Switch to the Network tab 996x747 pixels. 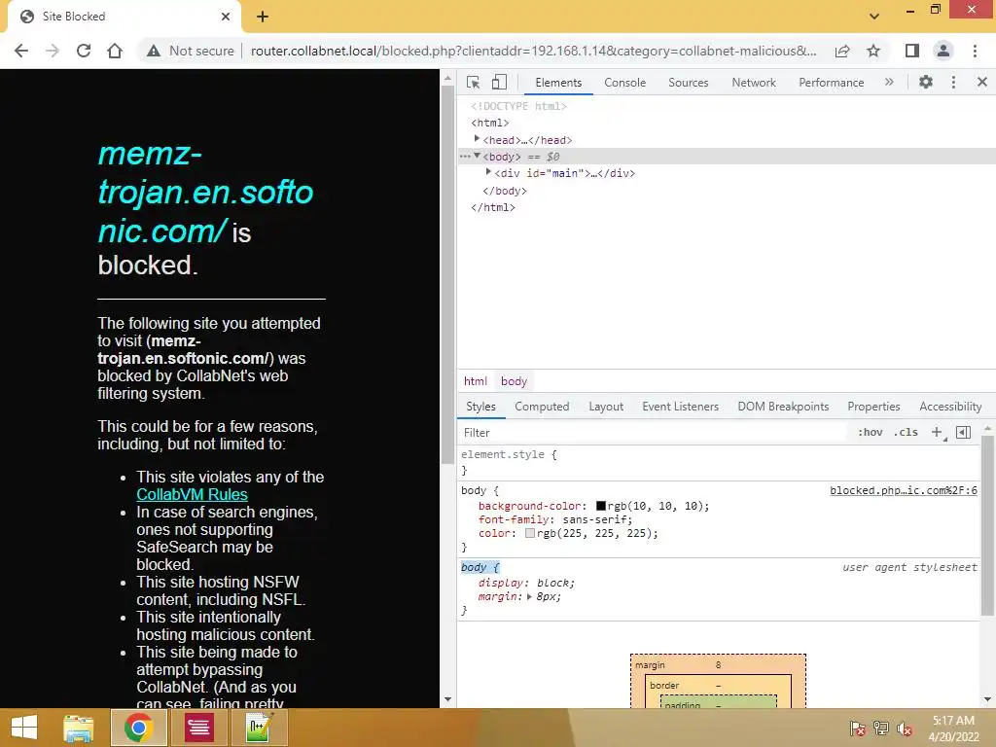[754, 83]
